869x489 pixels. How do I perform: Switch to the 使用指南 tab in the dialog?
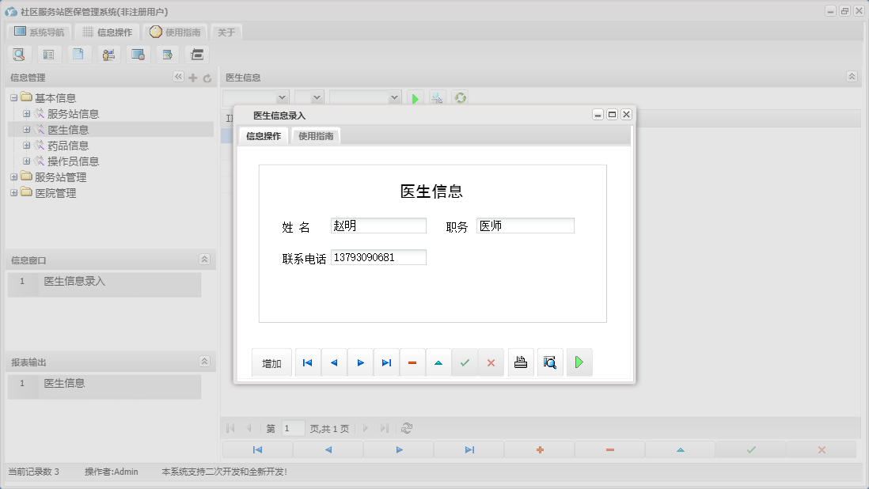[316, 135]
